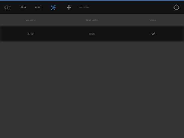Click the status column header
Viewport: 184px width, 138px height.
point(153,20)
